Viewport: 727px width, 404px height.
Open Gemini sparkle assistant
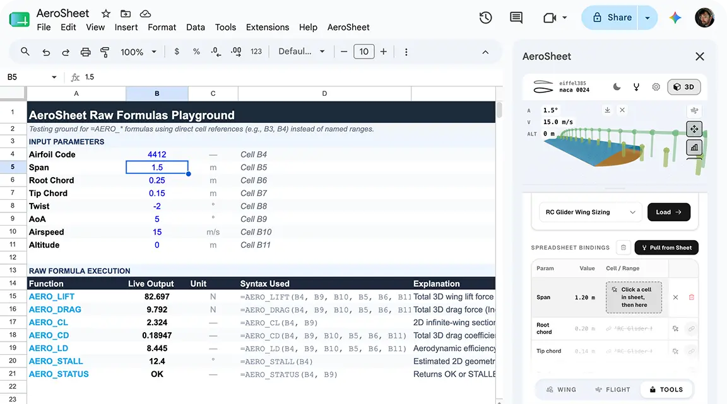coord(675,18)
